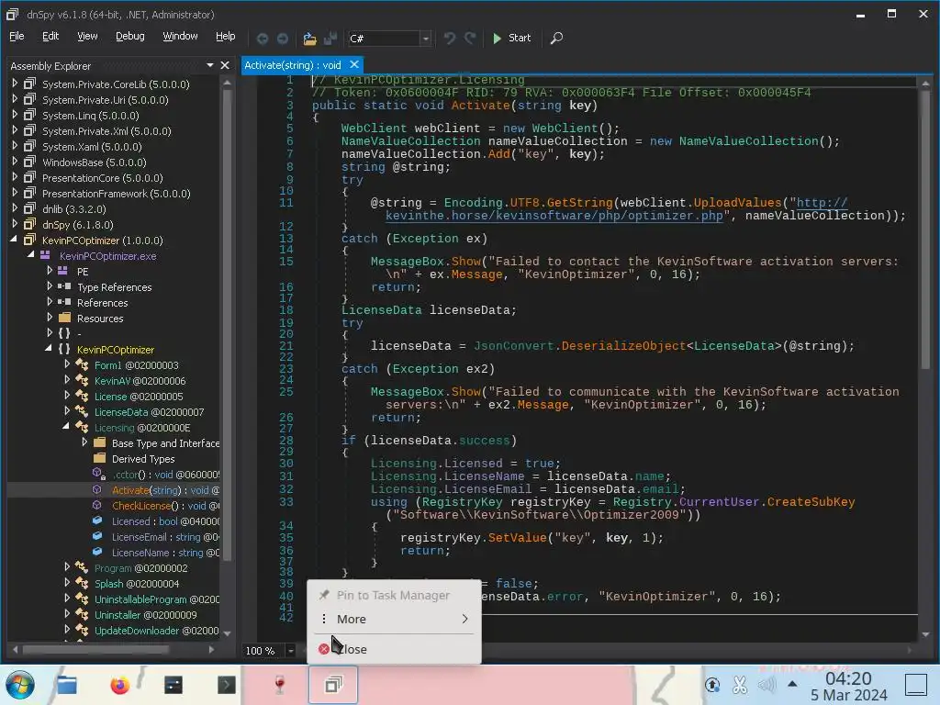Click Pin to Task Manager entry
The width and height of the screenshot is (940, 705).
394,595
